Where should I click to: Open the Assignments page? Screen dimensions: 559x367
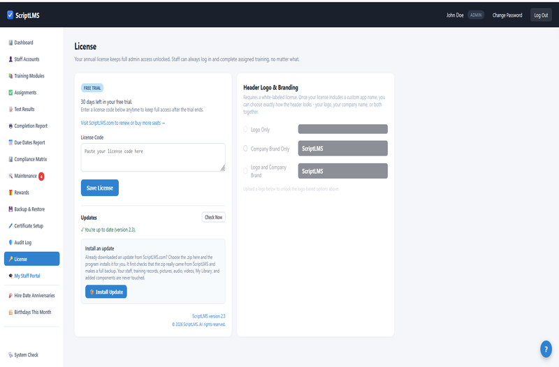[x=31, y=93]
